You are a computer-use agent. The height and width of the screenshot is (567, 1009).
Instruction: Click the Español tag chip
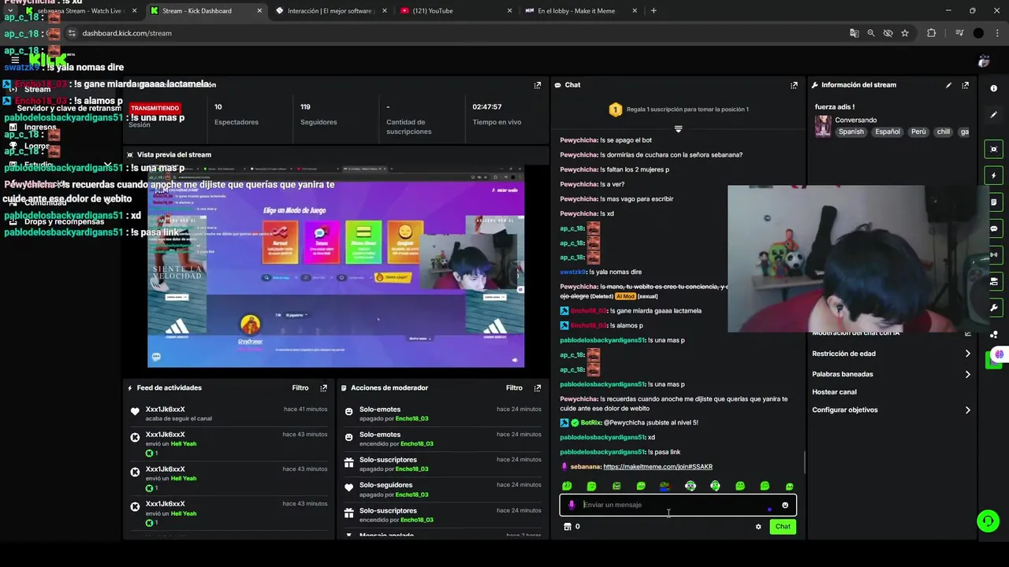click(x=887, y=132)
